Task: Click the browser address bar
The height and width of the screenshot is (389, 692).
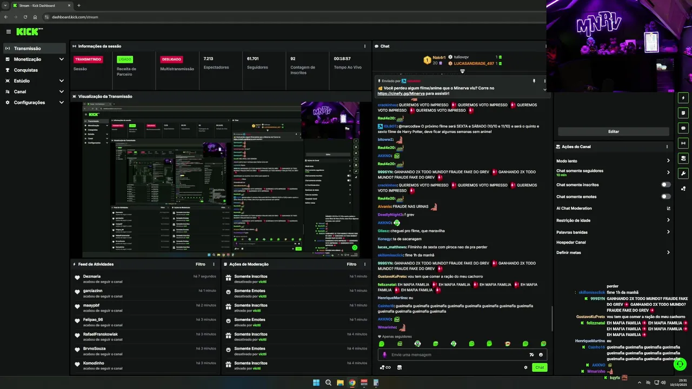Action: coord(292,17)
